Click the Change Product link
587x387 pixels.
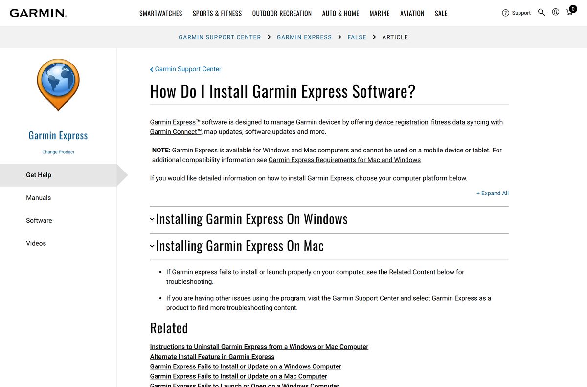58,152
